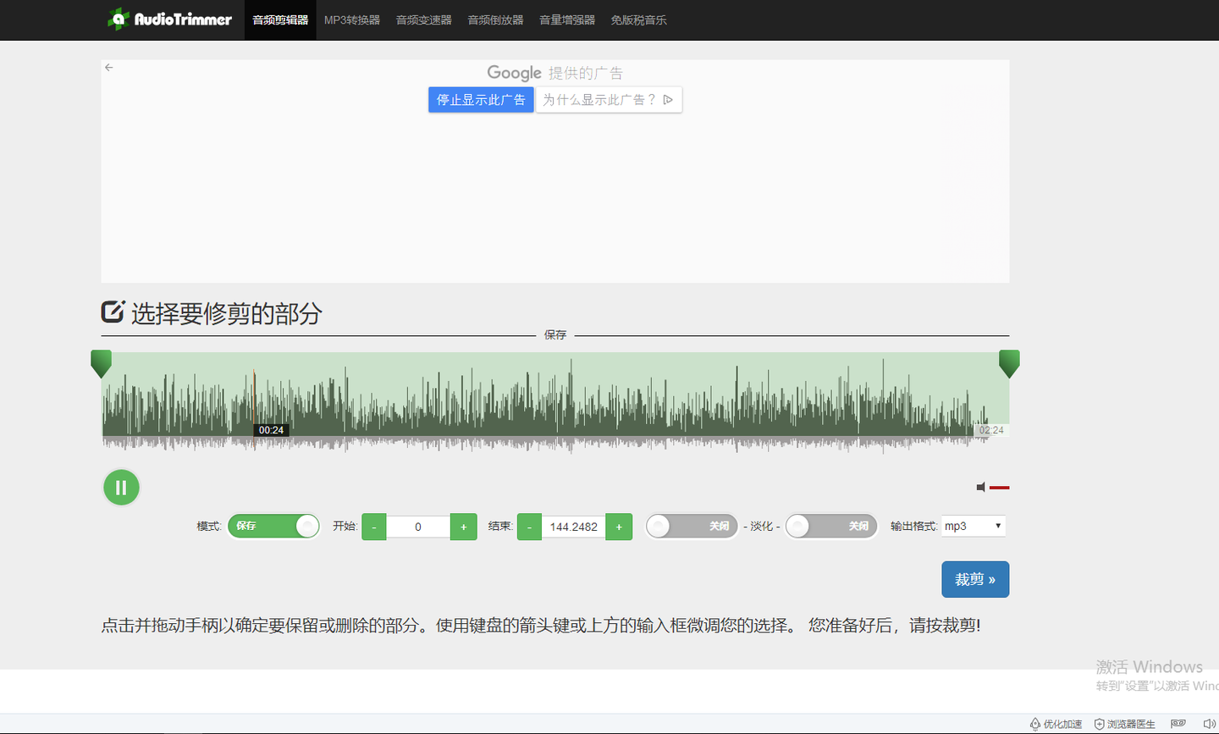Click the minus stepper beside 开始

(373, 526)
